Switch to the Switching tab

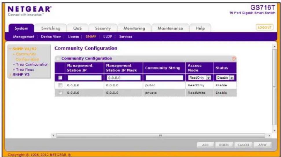tap(51, 28)
